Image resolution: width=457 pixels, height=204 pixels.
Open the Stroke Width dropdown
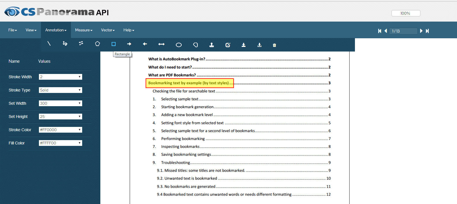(61, 77)
